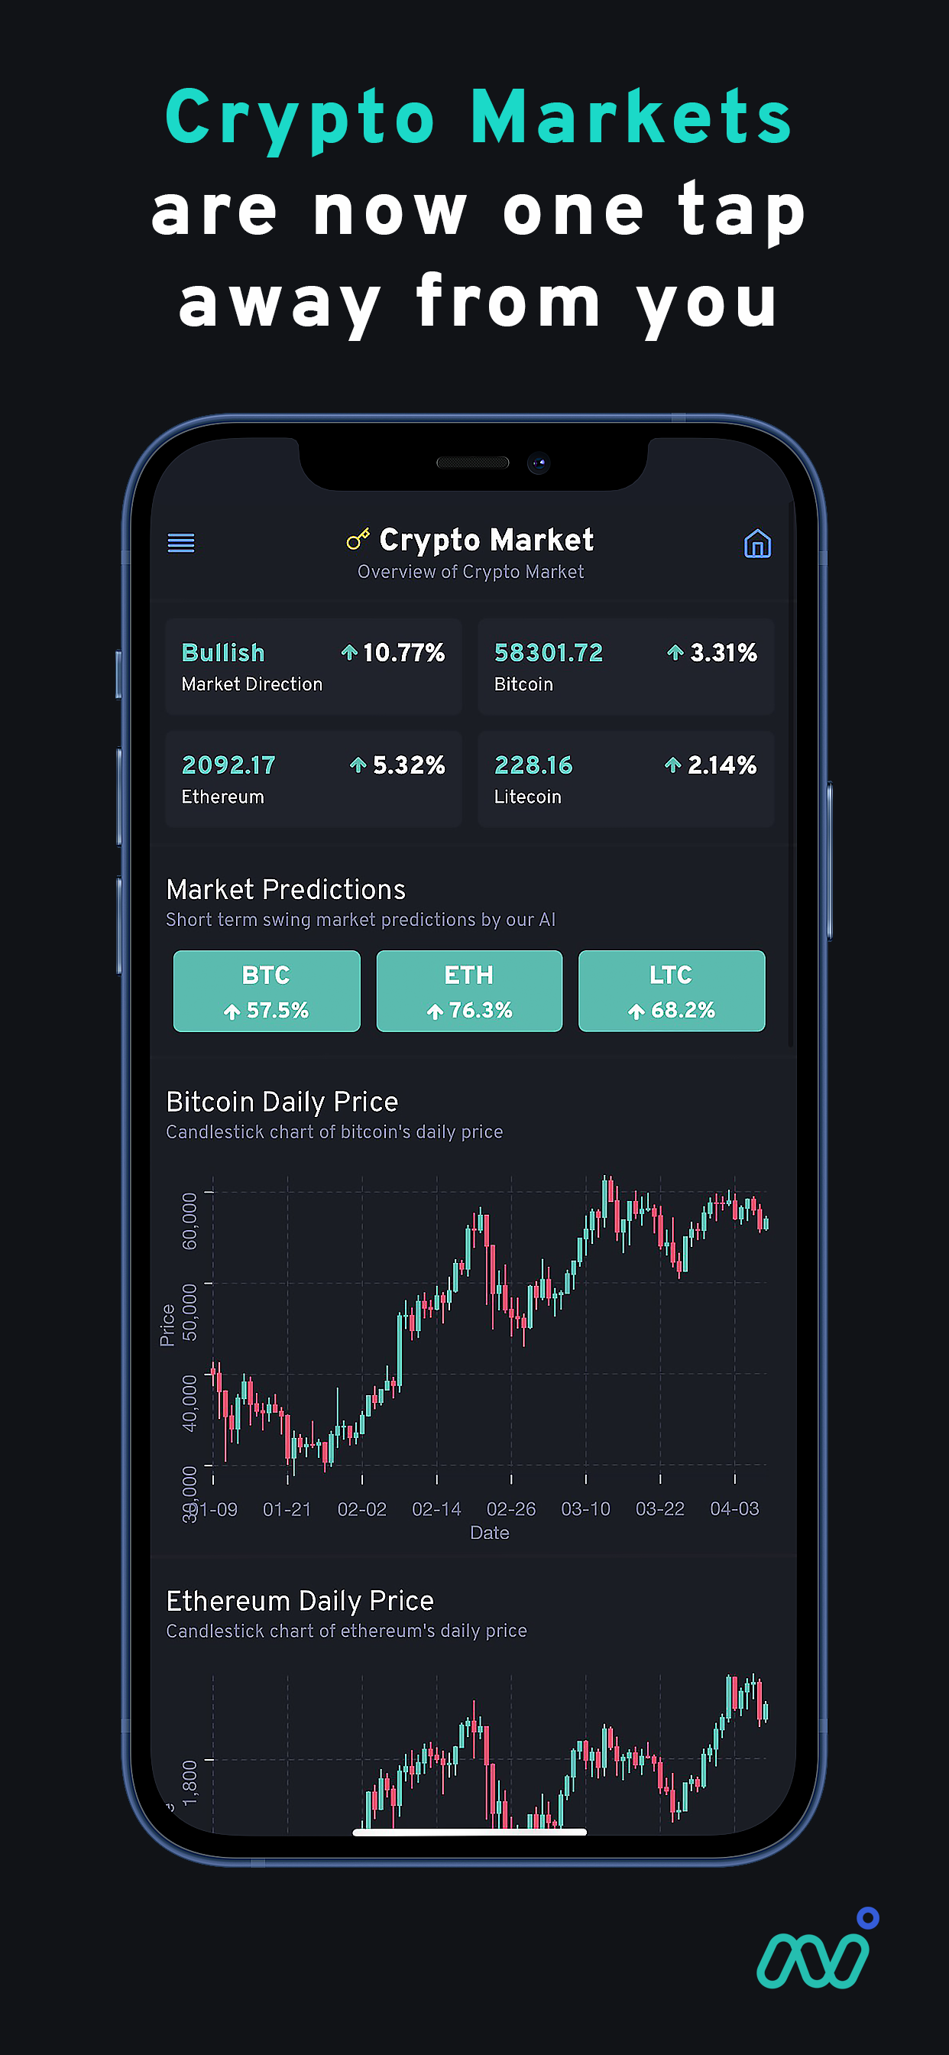Tap the home indicator bar at bottom
The height and width of the screenshot is (2055, 949).
click(470, 1832)
